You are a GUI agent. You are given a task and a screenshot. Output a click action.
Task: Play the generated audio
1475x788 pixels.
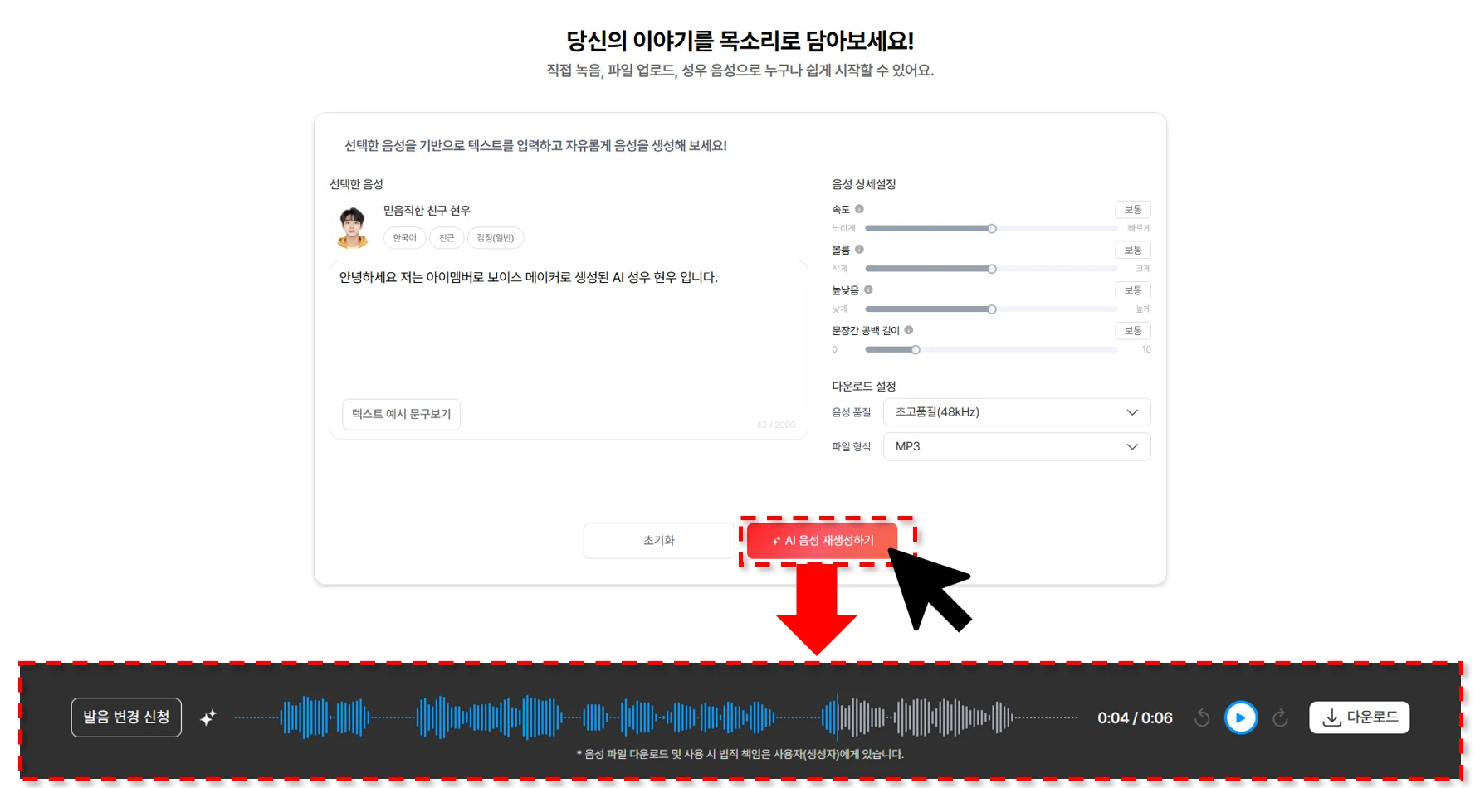tap(1240, 717)
